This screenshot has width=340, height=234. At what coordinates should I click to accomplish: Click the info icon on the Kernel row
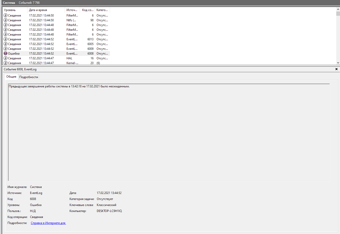point(5,63)
